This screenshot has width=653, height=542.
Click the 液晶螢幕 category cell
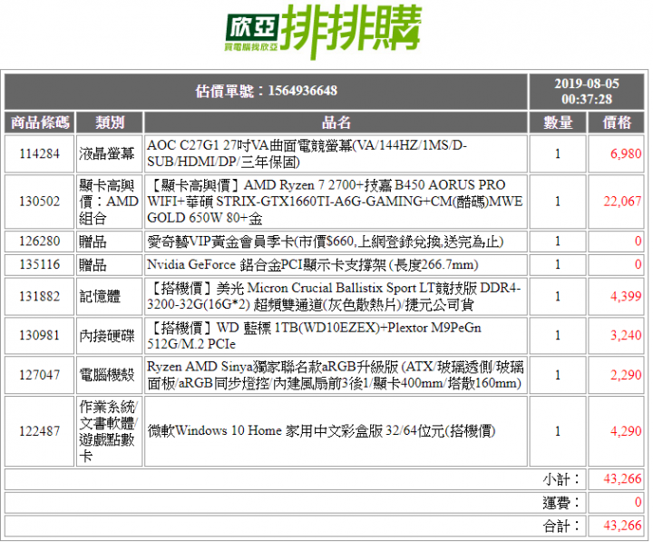(x=107, y=153)
